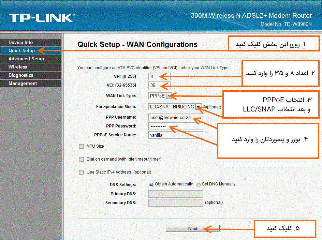Click the ATM PVC identifier description text
This screenshot has width=322, height=240.
[153, 68]
